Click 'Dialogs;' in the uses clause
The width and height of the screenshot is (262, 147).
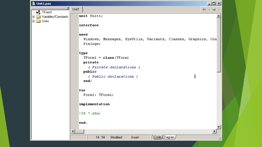coord(92,44)
